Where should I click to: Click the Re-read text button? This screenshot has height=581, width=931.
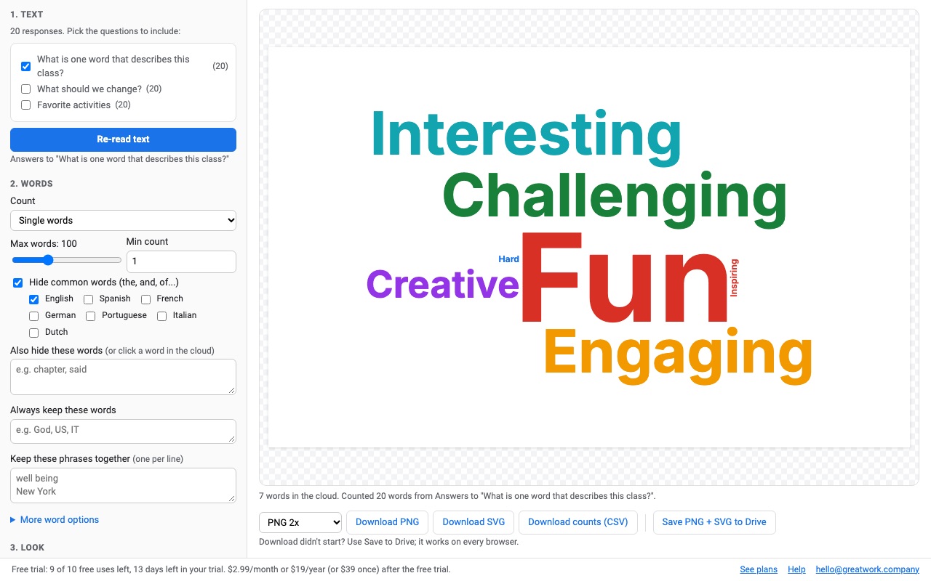[123, 139]
